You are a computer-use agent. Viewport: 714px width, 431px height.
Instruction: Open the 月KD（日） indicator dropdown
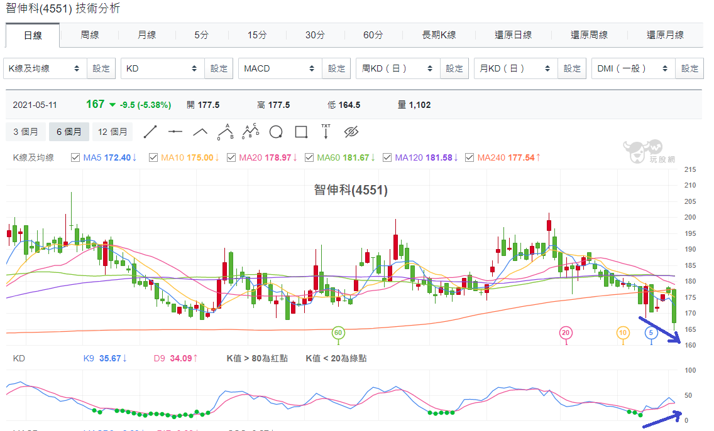[x=516, y=68]
